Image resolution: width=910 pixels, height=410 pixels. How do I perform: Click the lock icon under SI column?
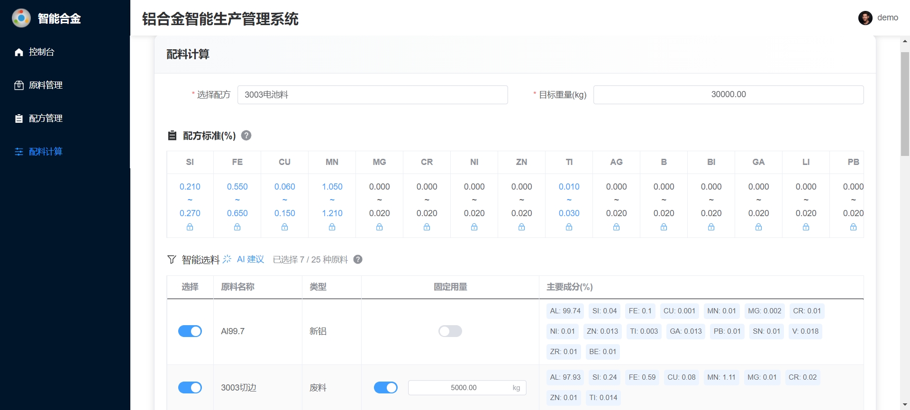(190, 227)
